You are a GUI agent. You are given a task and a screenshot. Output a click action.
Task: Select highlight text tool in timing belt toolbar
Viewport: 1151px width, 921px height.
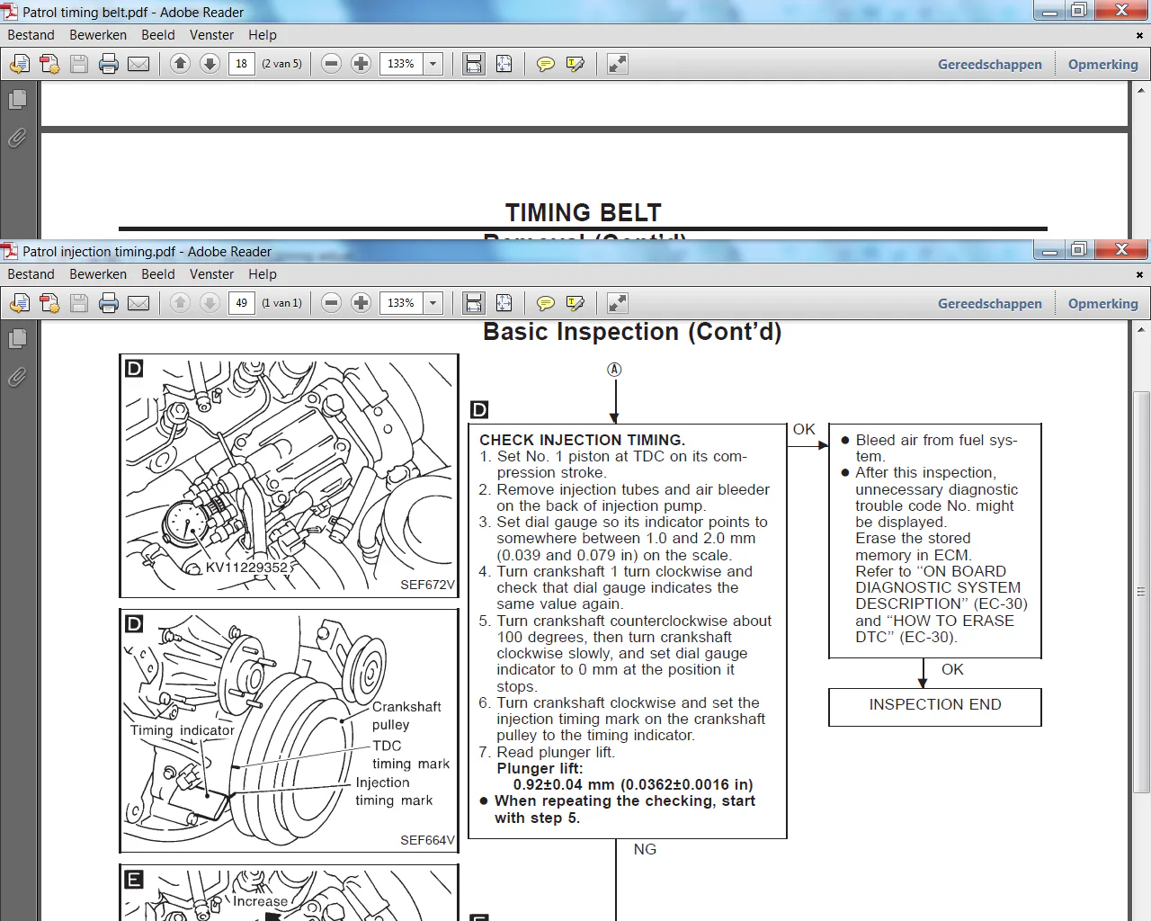tap(575, 64)
